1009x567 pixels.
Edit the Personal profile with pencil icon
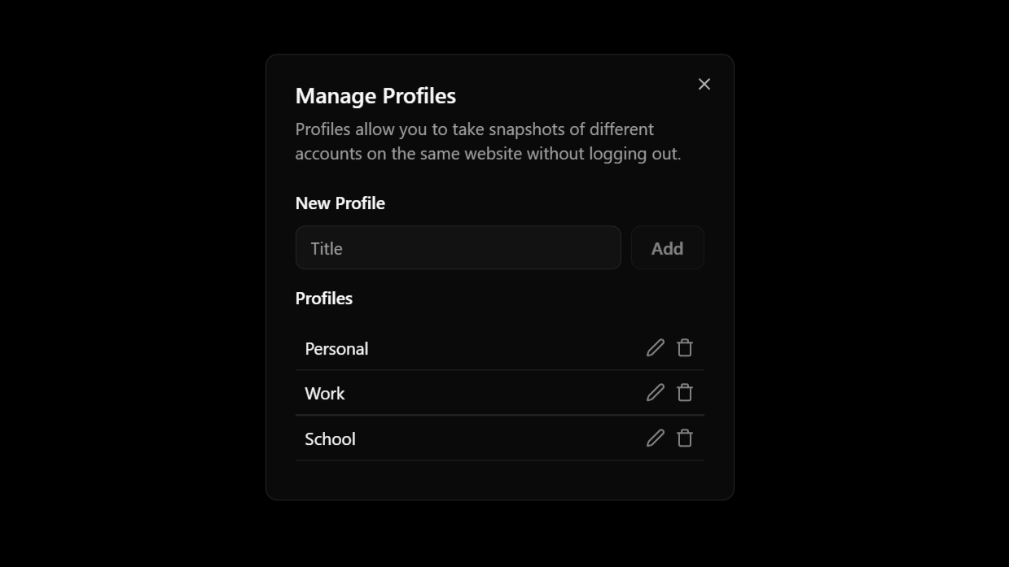(x=656, y=348)
